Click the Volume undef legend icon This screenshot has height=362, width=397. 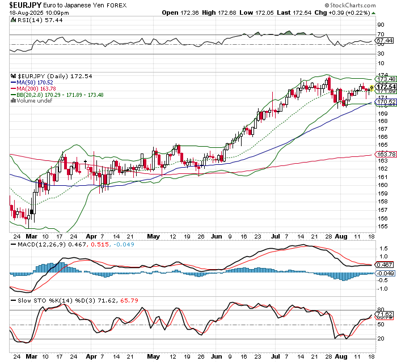14,101
